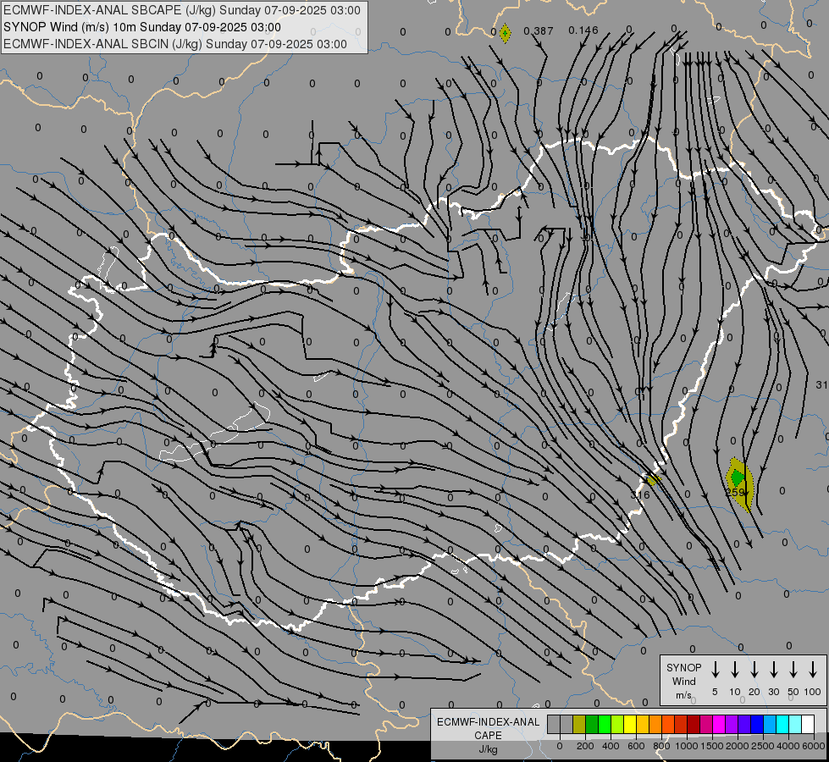Select the olive-green CAPE patch above value 259
The image size is (829, 762).
point(739,483)
